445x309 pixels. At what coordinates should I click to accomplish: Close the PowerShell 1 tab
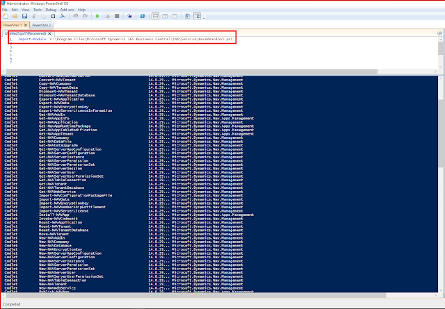tap(26, 25)
